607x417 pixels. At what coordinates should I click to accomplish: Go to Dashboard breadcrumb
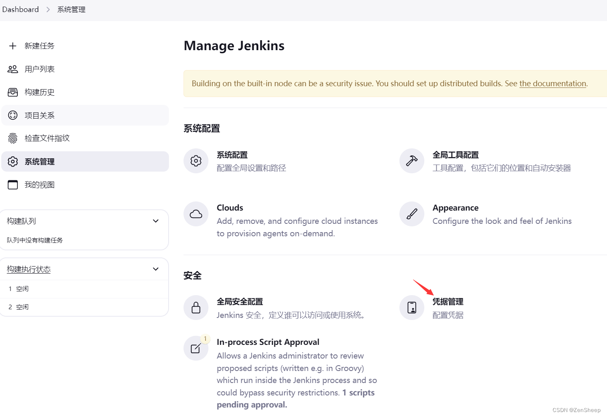pos(20,10)
